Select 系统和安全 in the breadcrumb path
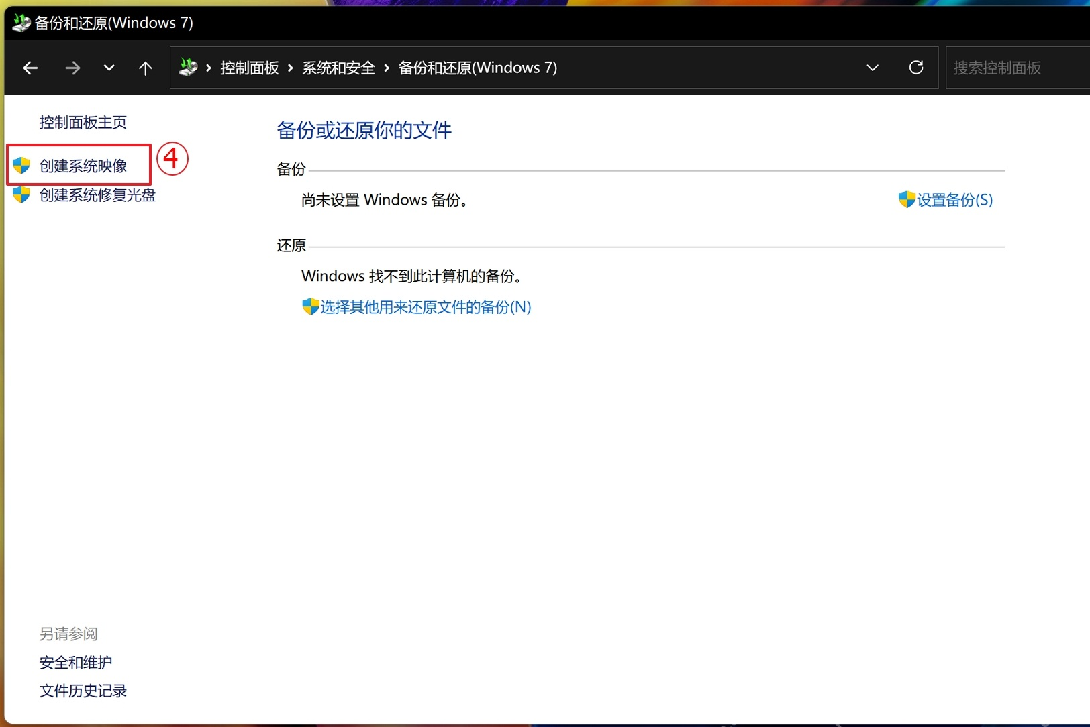 point(338,68)
